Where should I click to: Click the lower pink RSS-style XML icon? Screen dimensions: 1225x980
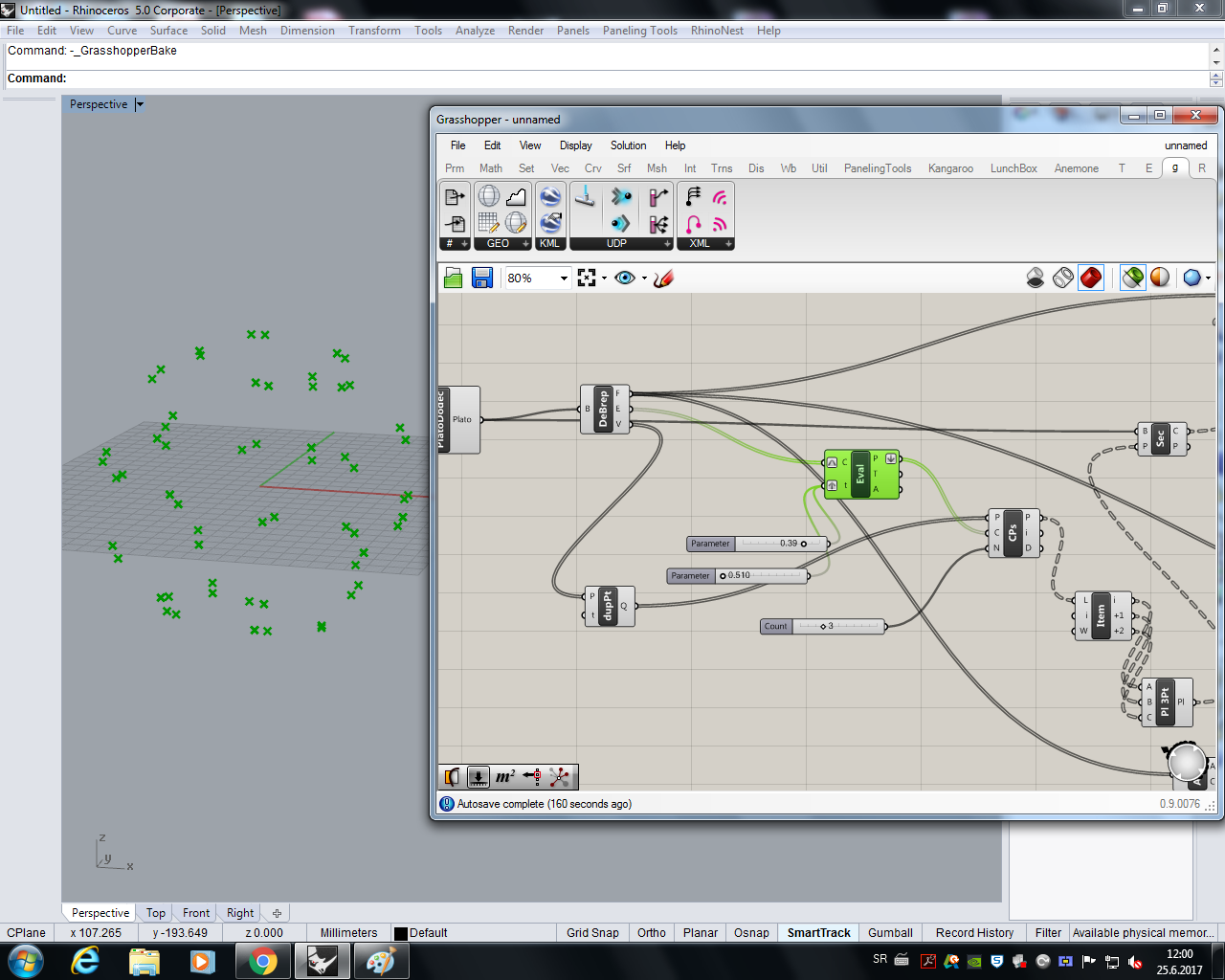pos(720,223)
